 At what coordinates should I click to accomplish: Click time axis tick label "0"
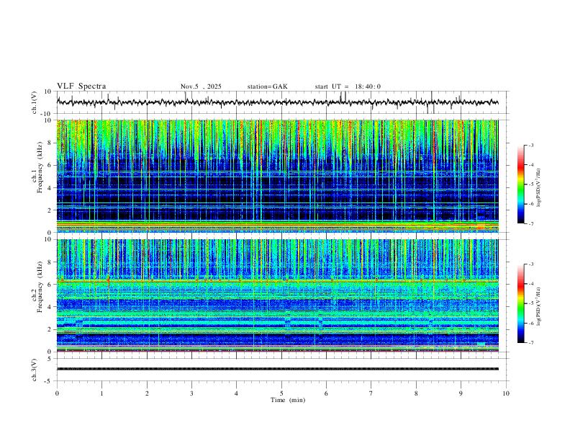pos(57,393)
